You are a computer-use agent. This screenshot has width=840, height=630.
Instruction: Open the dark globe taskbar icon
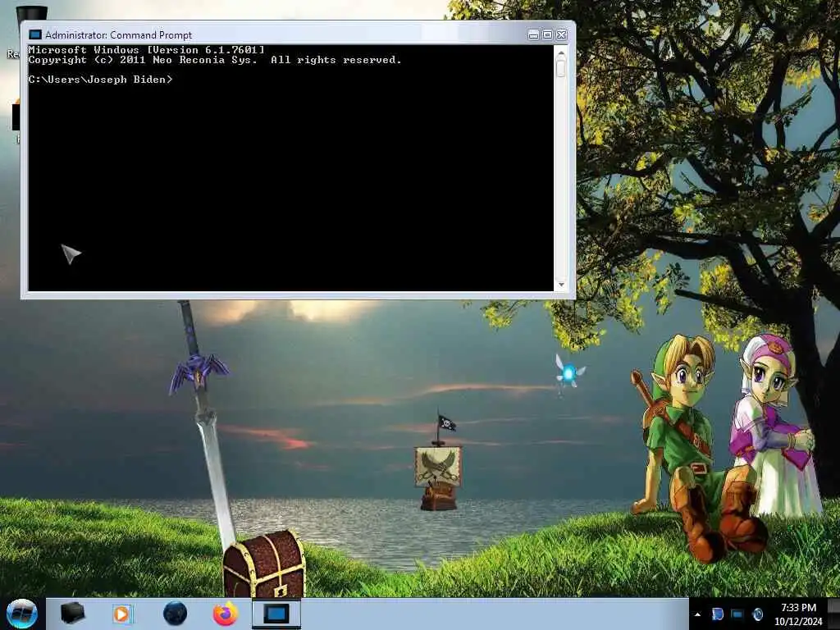(176, 614)
